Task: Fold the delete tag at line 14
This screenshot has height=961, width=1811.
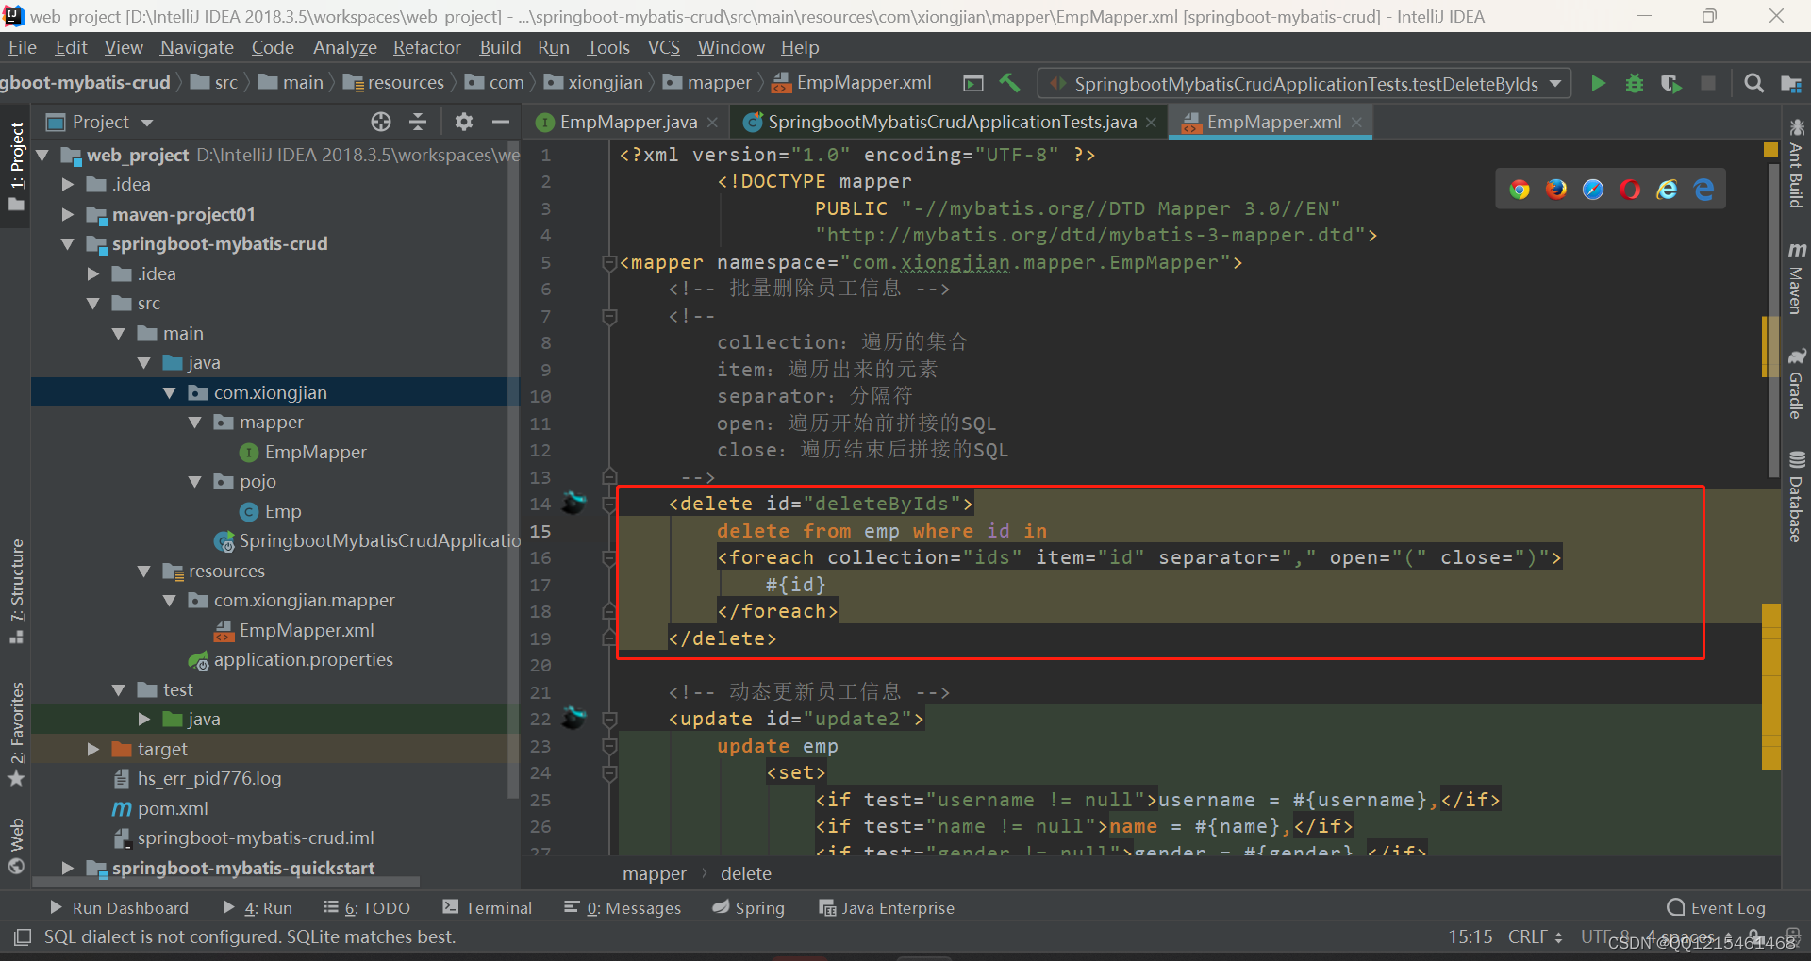Action: click(609, 504)
